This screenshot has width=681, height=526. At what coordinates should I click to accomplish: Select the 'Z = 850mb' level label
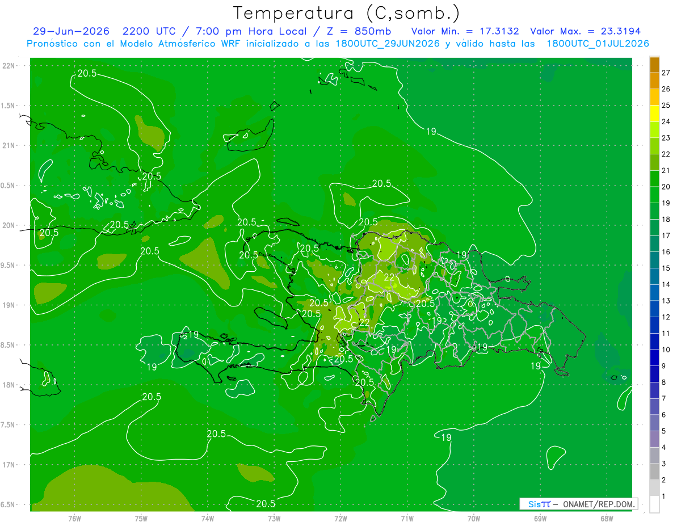click(357, 31)
